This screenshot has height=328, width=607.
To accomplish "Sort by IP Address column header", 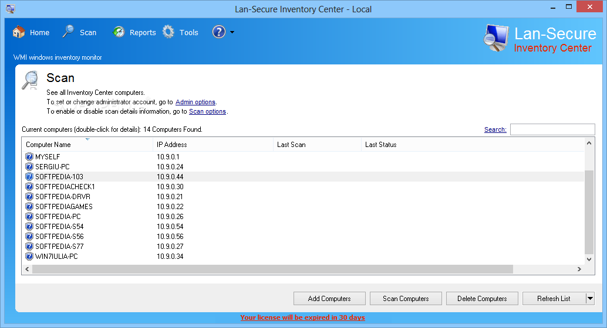I will point(213,145).
